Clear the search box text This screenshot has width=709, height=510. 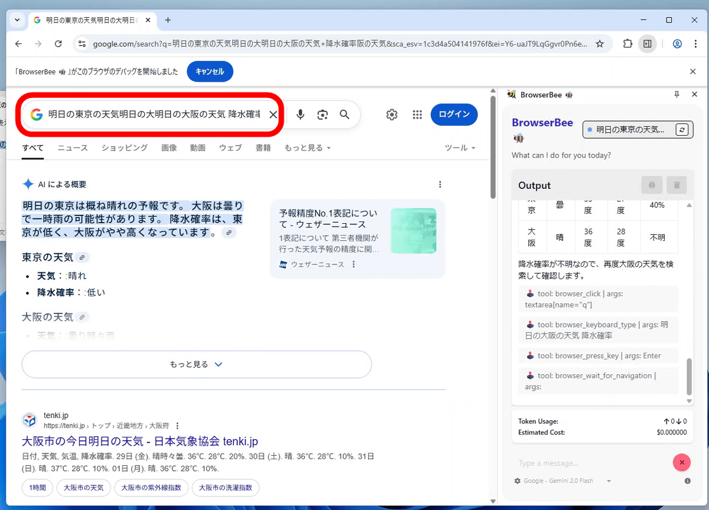coord(273,115)
